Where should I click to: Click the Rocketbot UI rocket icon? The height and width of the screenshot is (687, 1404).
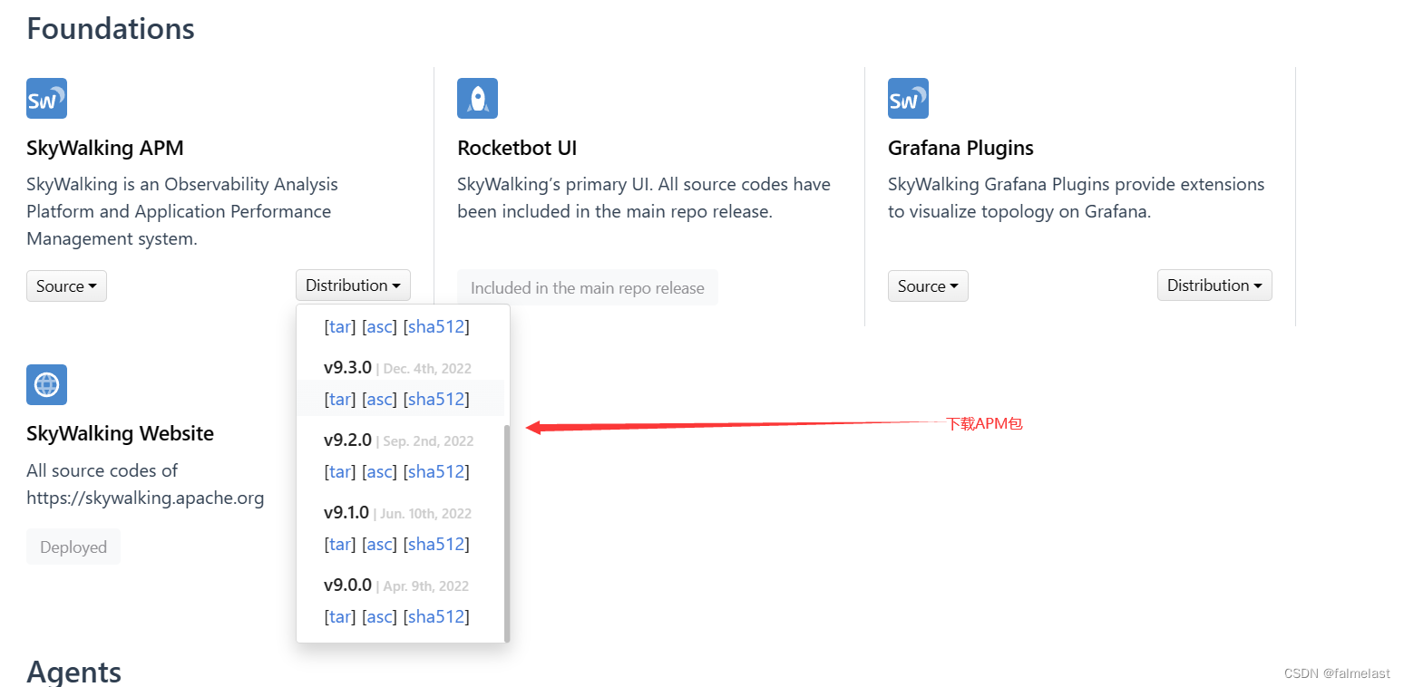pyautogui.click(x=477, y=98)
